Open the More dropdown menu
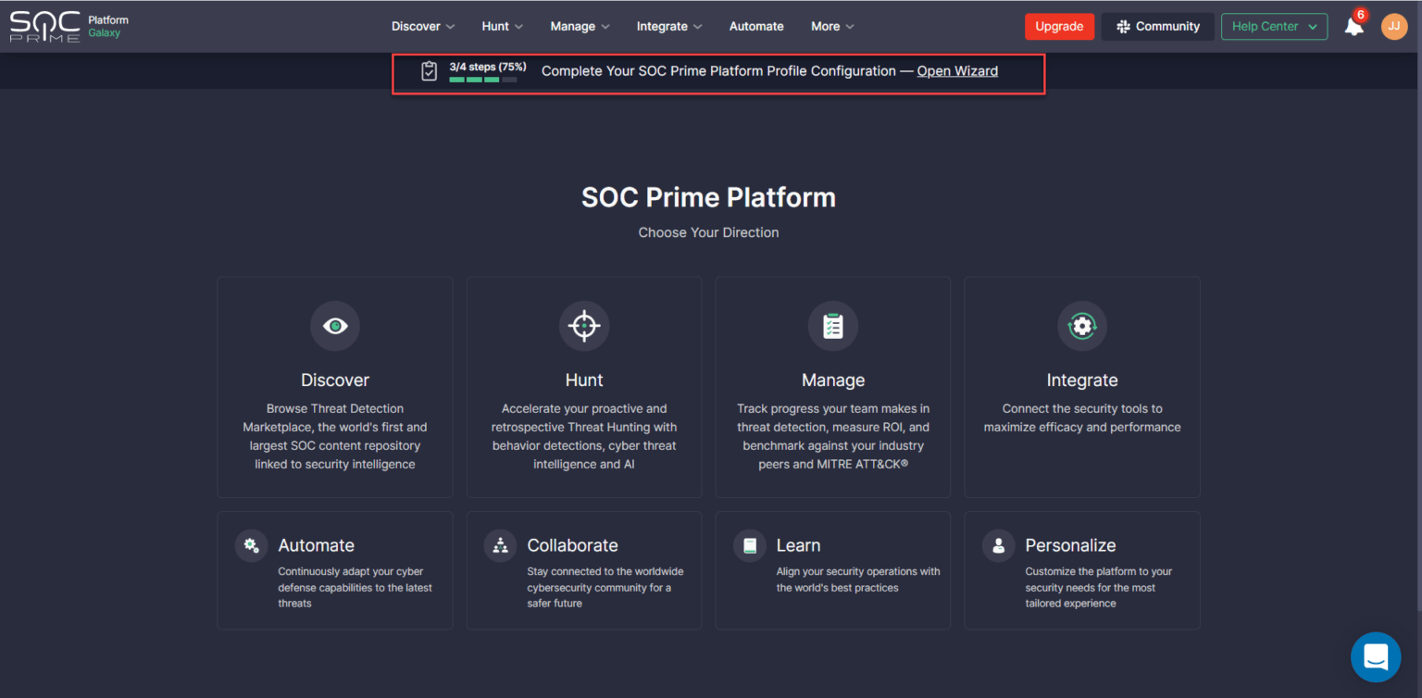This screenshot has height=698, width=1422. click(x=830, y=26)
